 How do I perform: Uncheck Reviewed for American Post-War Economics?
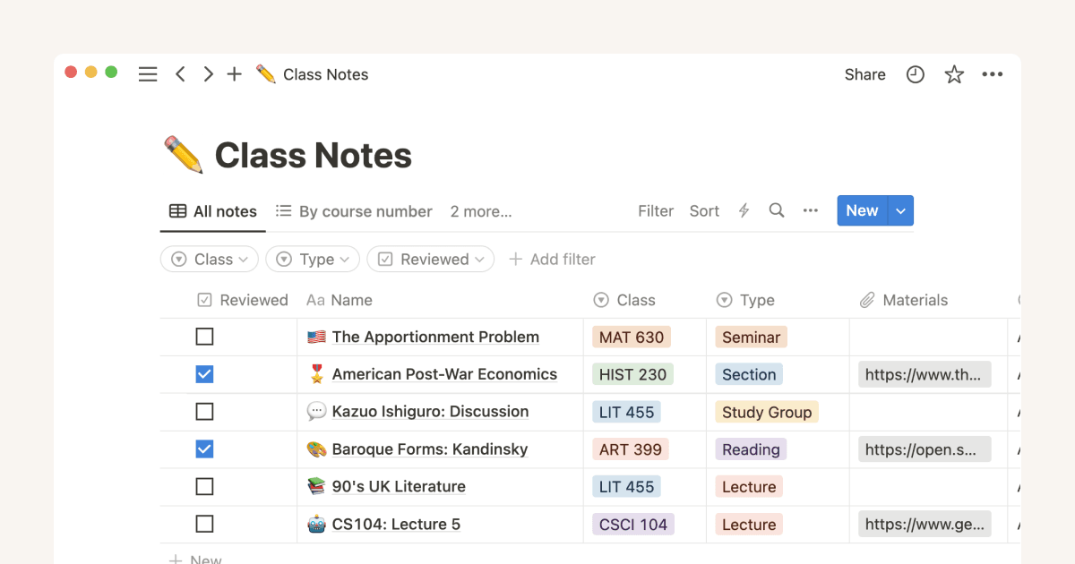pyautogui.click(x=204, y=373)
